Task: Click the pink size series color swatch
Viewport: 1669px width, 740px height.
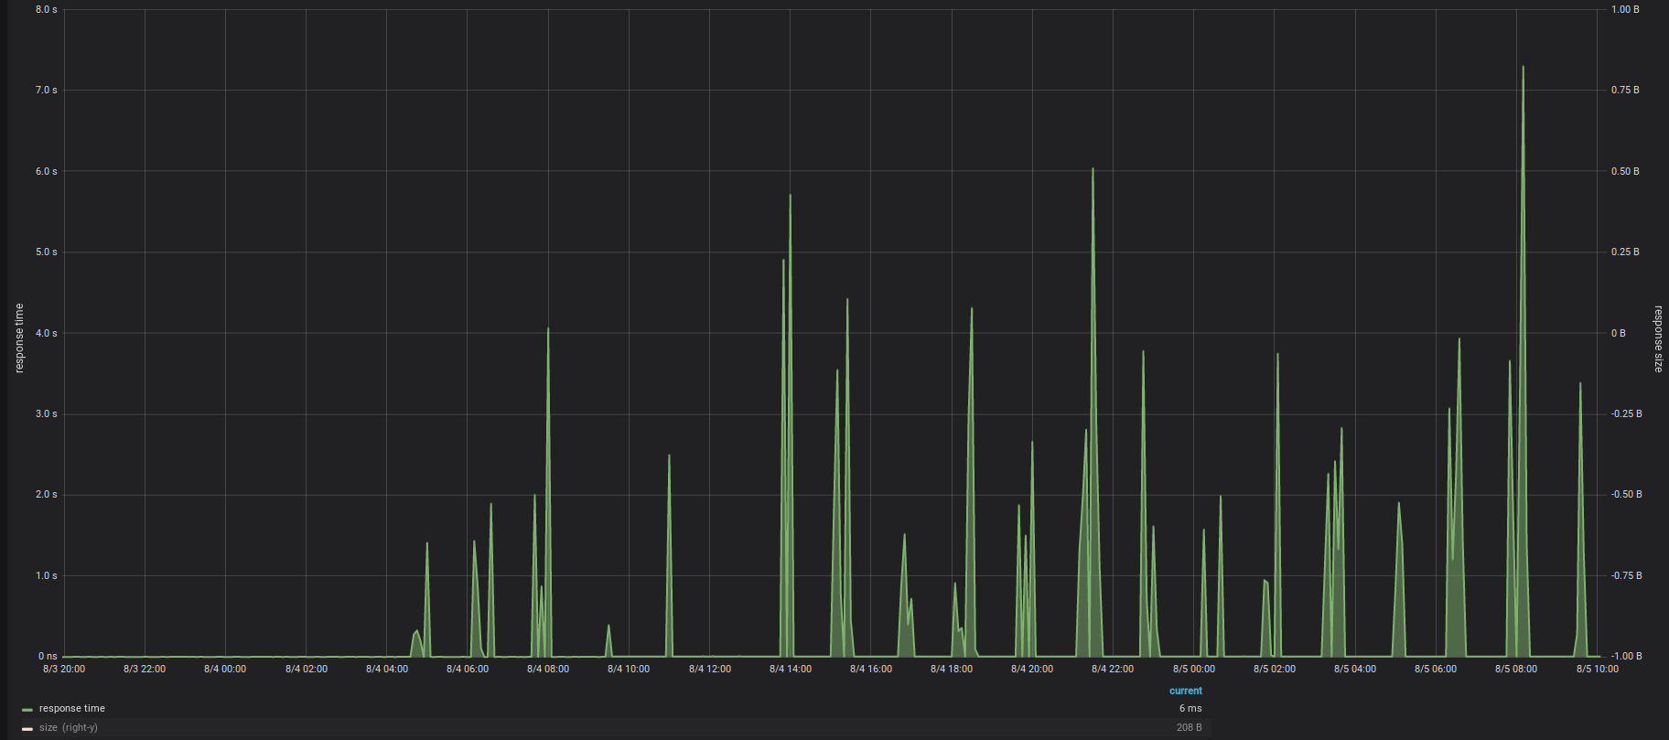Action: click(27, 728)
